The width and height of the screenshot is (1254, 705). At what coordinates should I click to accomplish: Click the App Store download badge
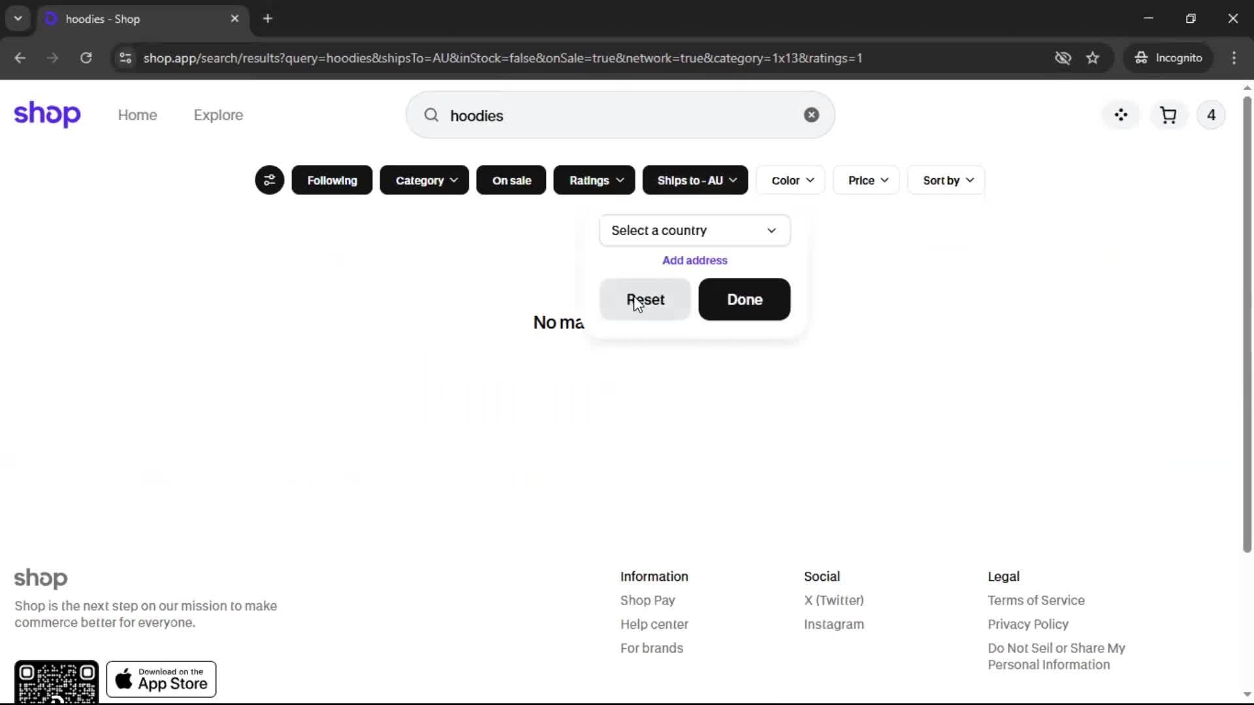pos(161,680)
